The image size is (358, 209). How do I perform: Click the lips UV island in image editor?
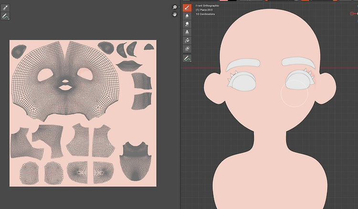click(129, 65)
